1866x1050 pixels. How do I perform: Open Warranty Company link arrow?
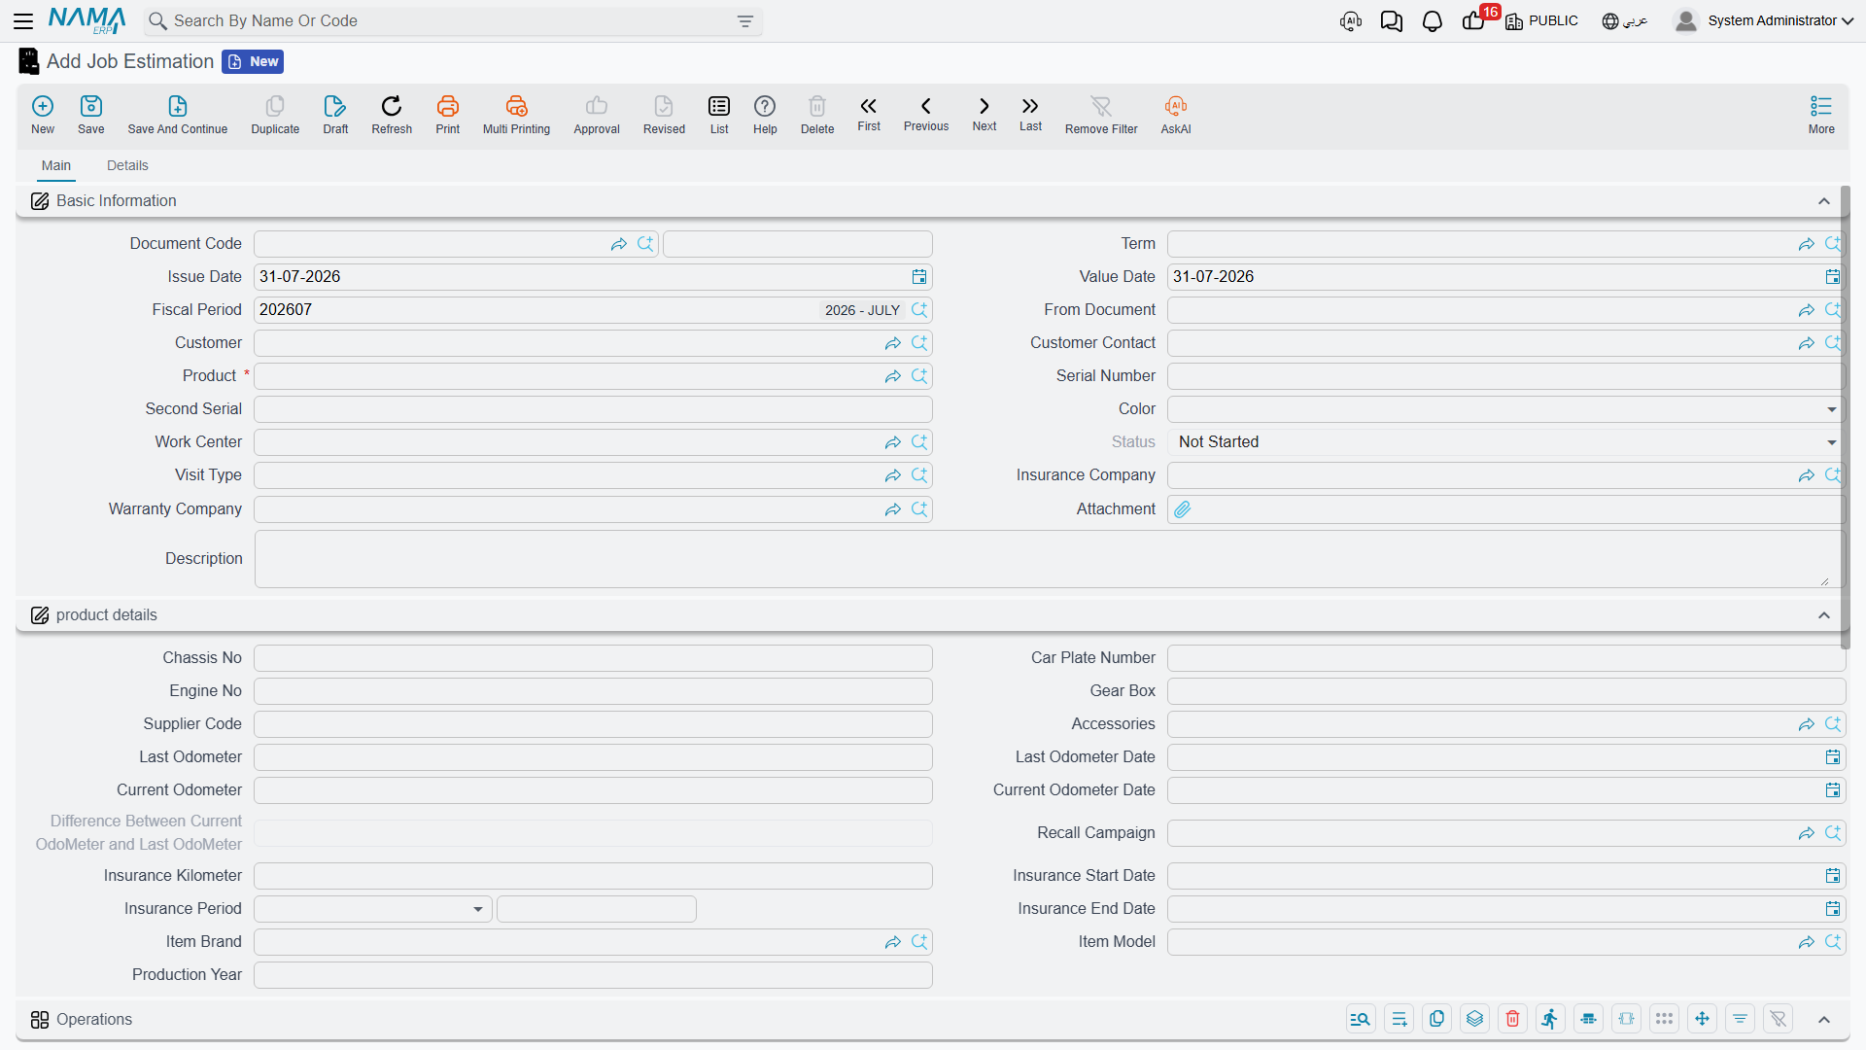(893, 509)
